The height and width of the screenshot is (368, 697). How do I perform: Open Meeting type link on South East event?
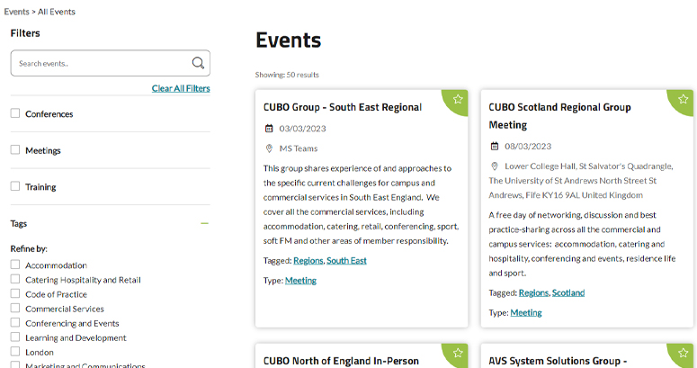[301, 281]
